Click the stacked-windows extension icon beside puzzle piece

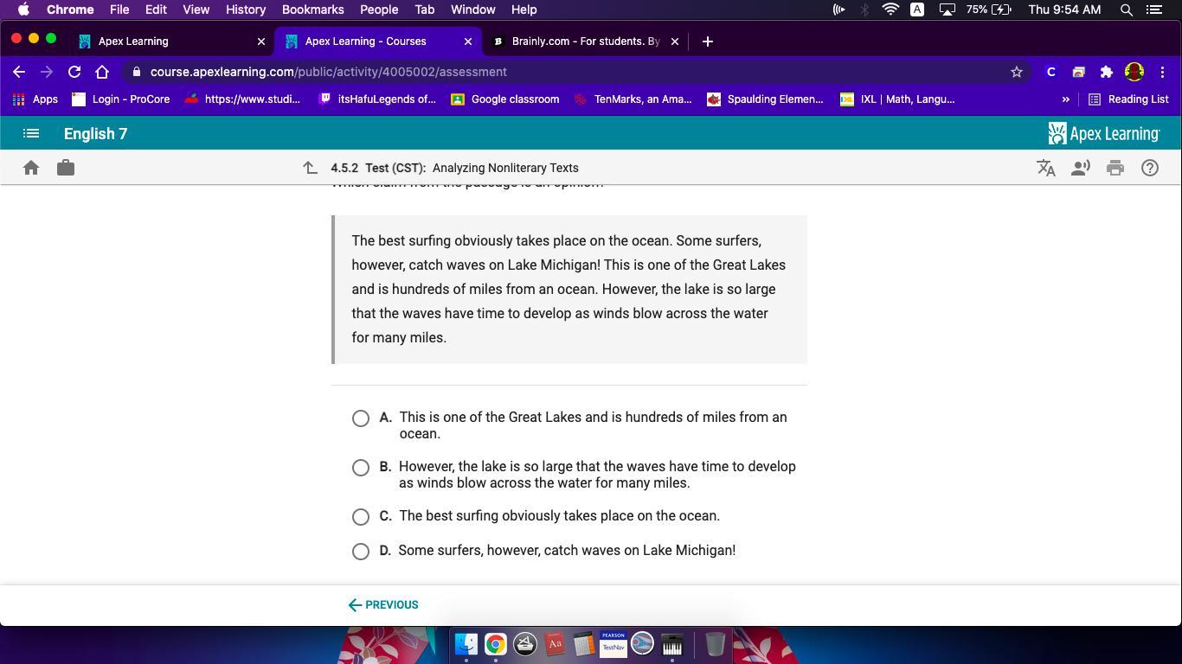pos(1078,72)
